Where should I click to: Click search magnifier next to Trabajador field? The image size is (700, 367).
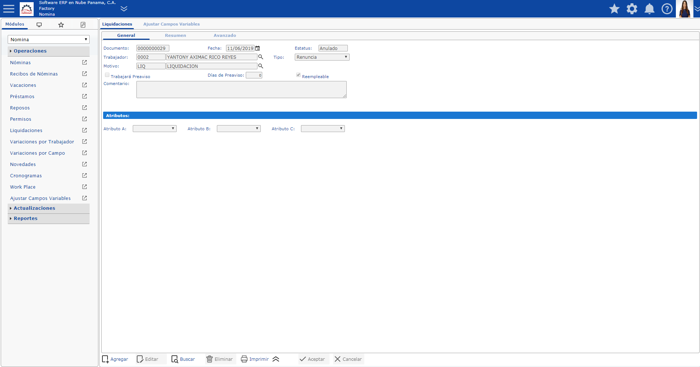[x=261, y=57]
